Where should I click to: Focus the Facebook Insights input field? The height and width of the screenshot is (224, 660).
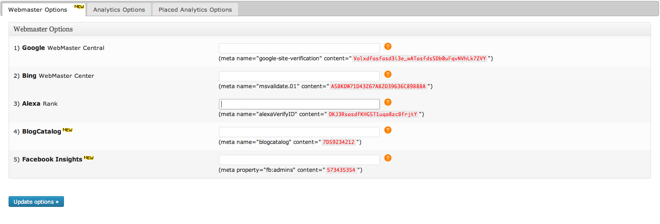click(x=299, y=160)
